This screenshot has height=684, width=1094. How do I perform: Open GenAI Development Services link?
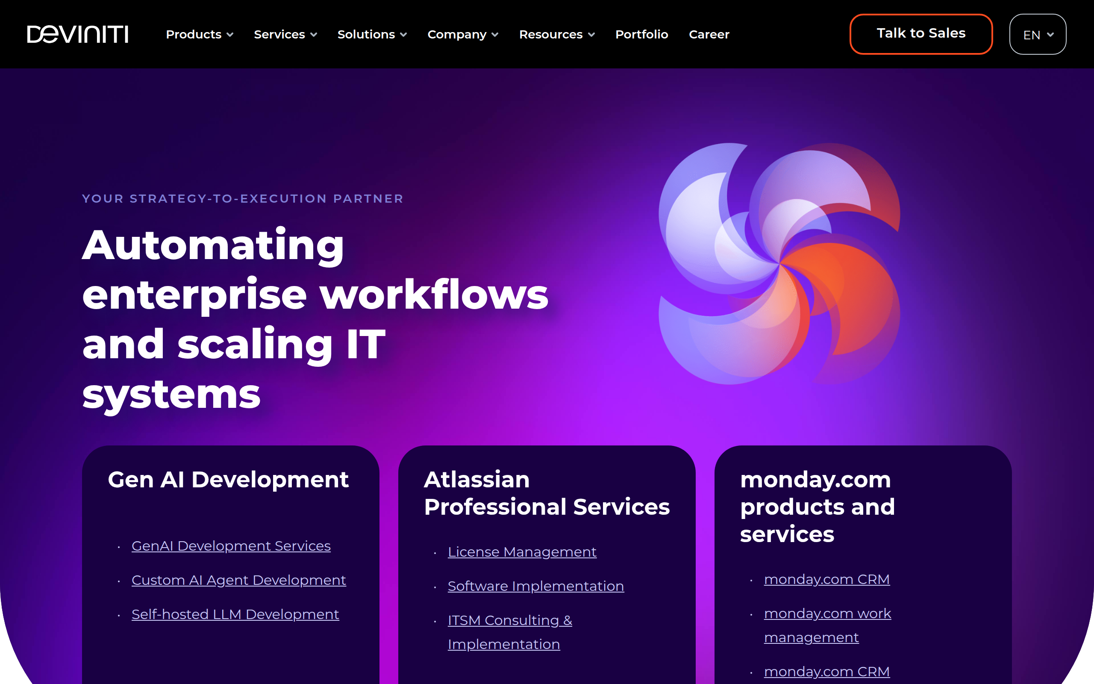(231, 545)
